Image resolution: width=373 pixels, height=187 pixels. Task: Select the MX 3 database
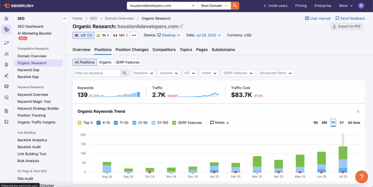(120, 35)
